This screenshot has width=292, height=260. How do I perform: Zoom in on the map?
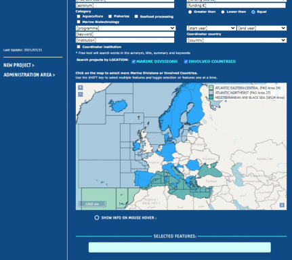81,87
